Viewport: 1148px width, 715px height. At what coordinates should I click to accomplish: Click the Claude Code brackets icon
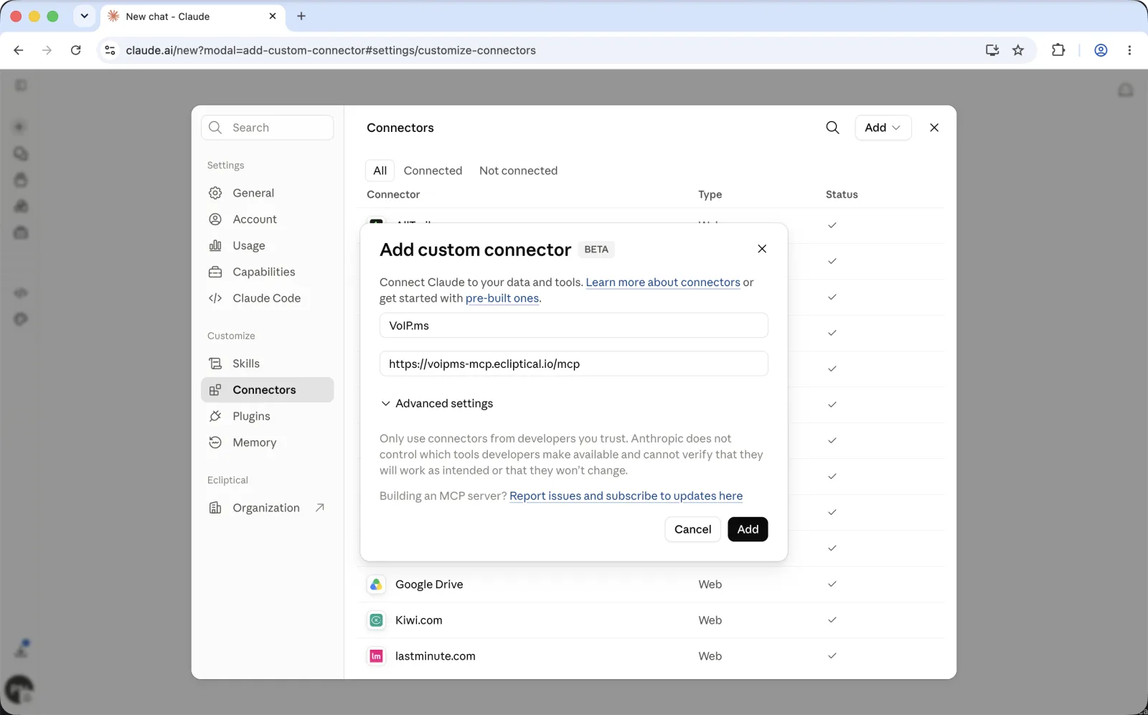click(x=215, y=298)
